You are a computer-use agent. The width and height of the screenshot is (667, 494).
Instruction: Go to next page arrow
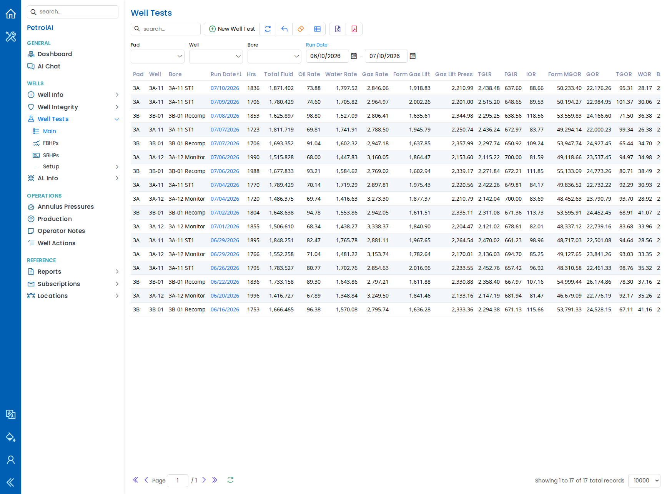(x=204, y=480)
